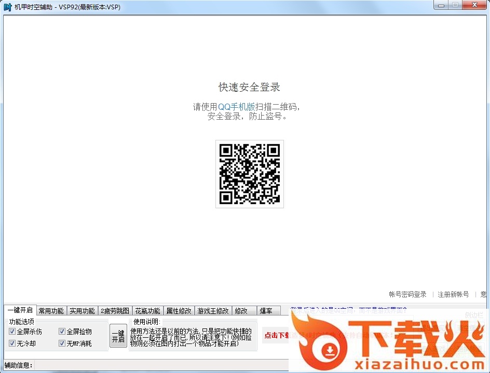Click the 使用说明 instruction text
Screen dimensions: 490x373
[191, 337]
